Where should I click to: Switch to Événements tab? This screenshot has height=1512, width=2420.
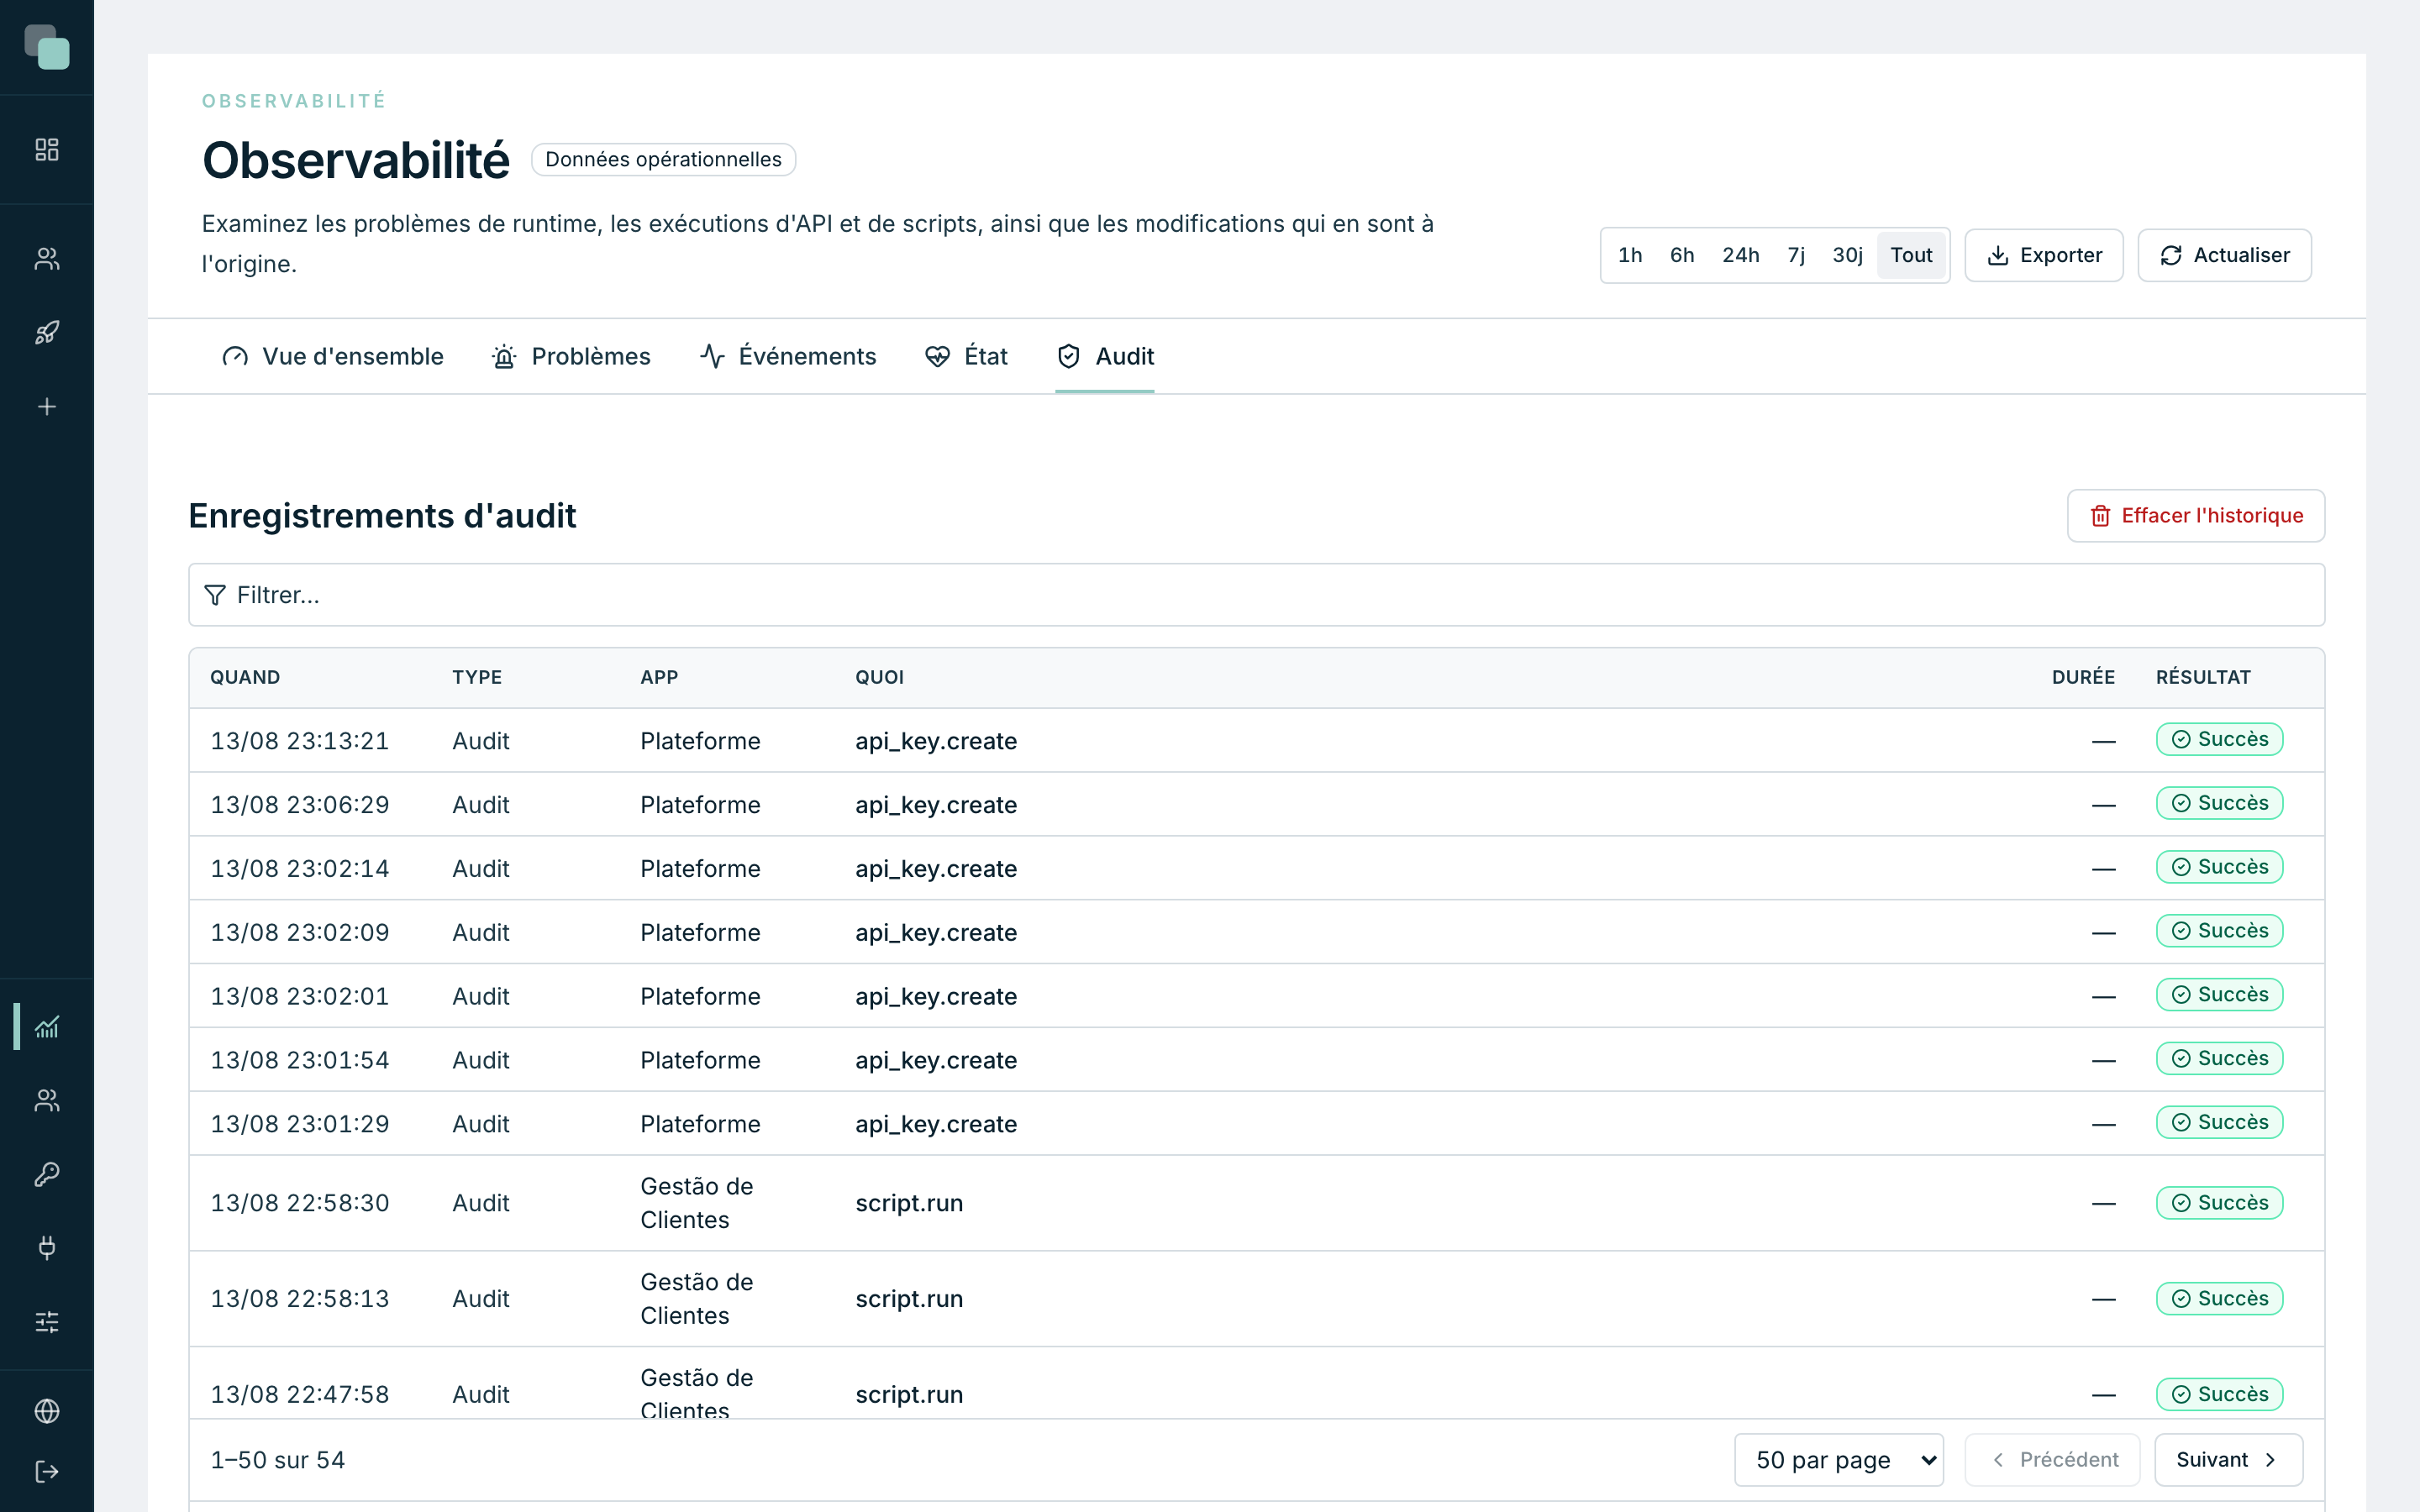point(788,357)
